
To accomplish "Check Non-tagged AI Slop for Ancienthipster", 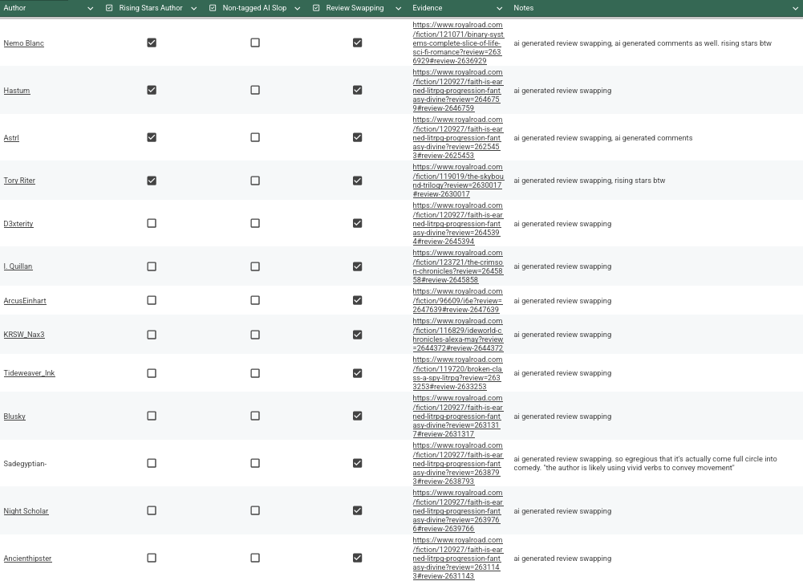I will point(255,558).
